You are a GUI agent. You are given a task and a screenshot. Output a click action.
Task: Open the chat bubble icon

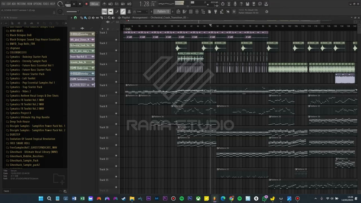[x=260, y=4]
